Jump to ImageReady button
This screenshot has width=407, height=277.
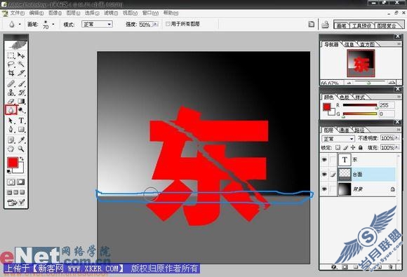(x=16, y=202)
